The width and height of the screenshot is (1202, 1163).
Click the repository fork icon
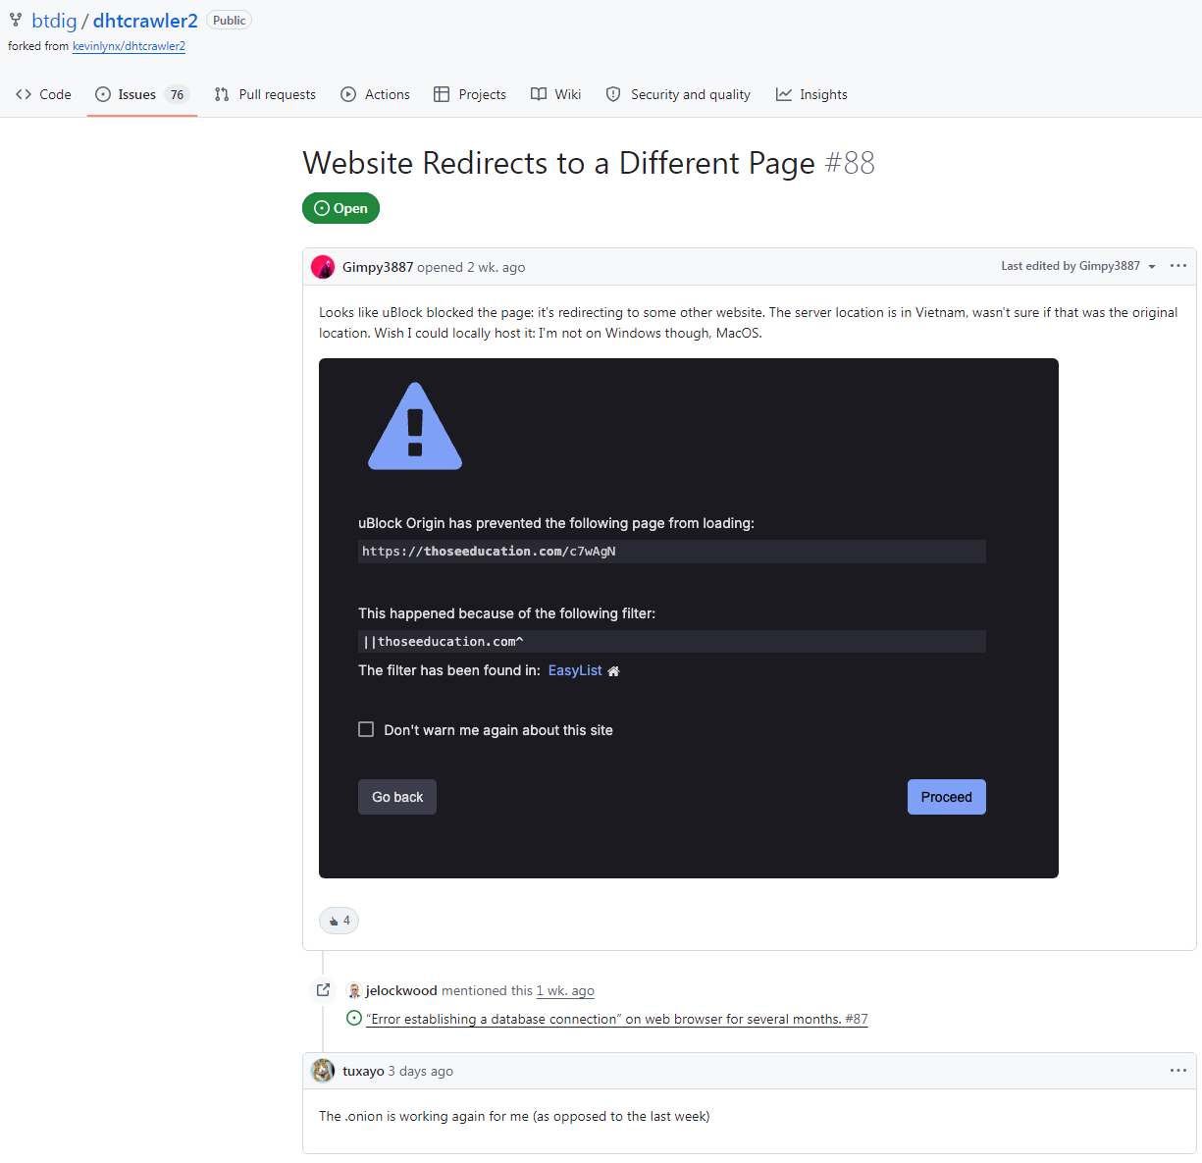[x=16, y=21]
